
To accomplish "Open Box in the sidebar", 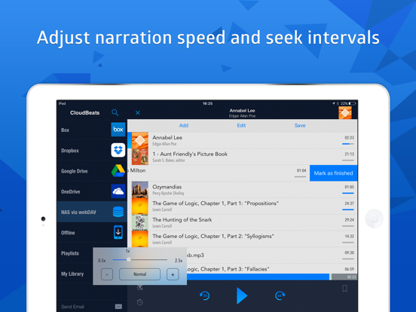I will click(92, 130).
